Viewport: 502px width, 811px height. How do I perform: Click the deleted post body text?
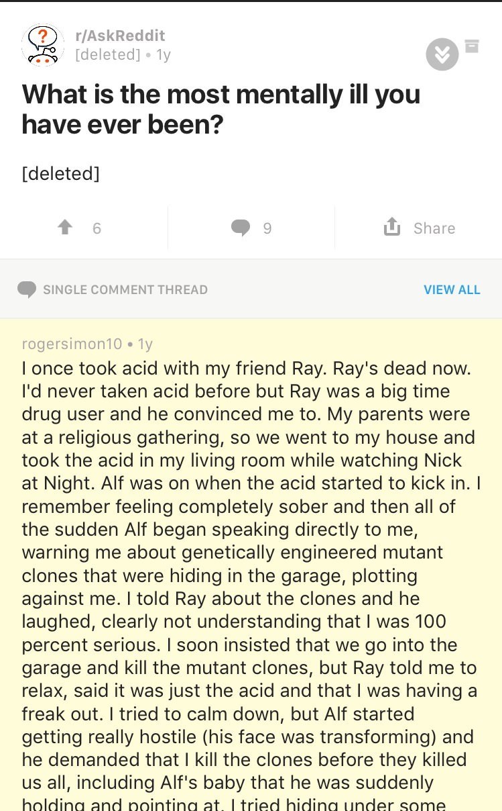pos(61,173)
